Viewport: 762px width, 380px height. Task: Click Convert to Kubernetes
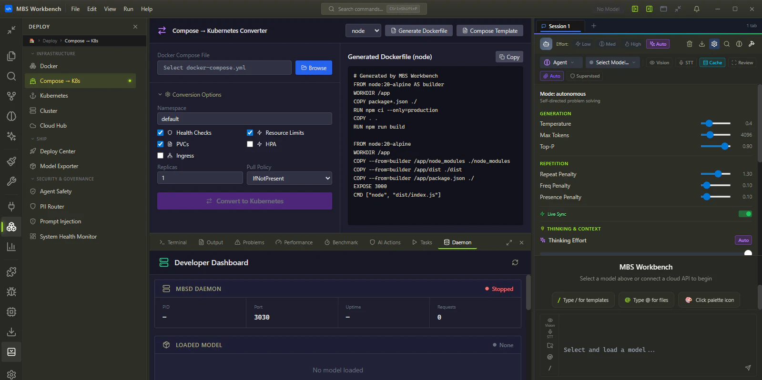tap(244, 201)
